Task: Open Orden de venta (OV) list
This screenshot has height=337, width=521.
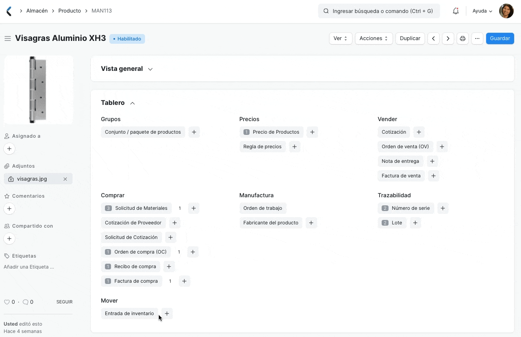Action: (406, 147)
